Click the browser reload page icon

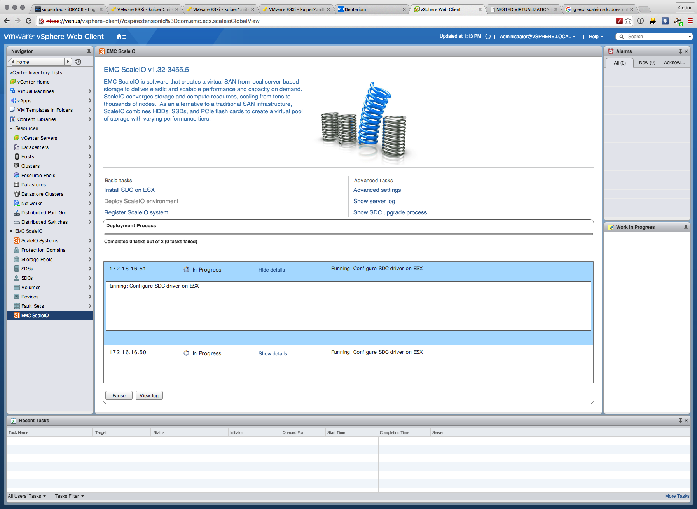pyautogui.click(x=28, y=21)
